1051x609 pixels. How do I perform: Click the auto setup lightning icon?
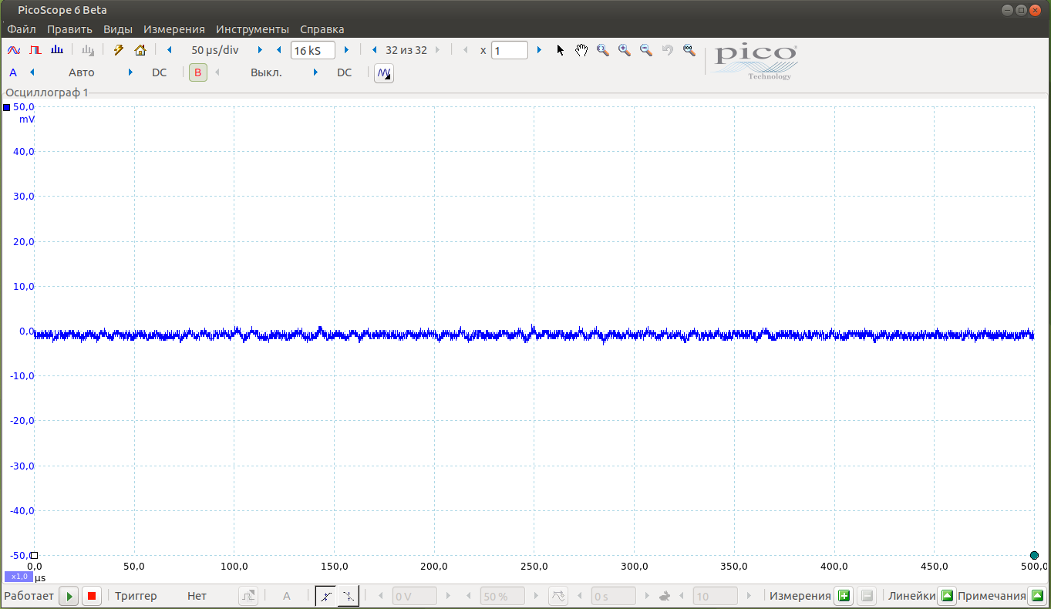(118, 50)
